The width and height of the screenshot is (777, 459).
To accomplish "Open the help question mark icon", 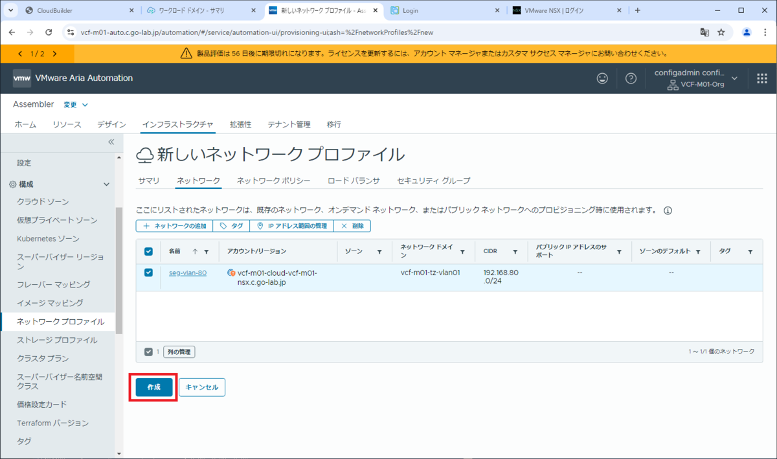I will [x=631, y=78].
